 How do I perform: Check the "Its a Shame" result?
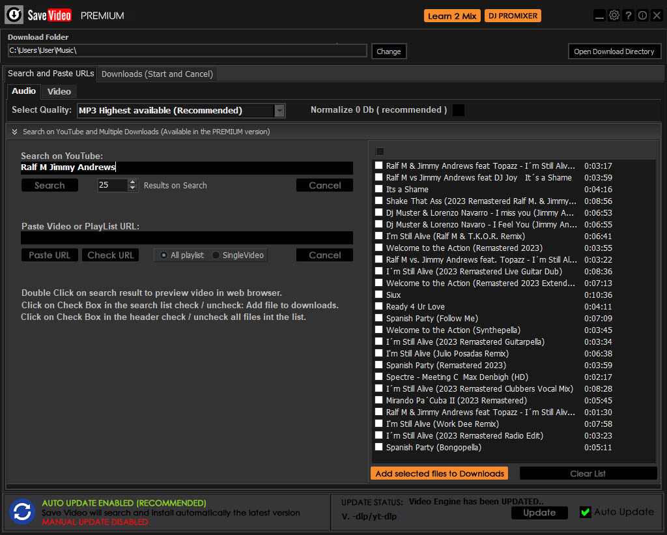(x=379, y=190)
